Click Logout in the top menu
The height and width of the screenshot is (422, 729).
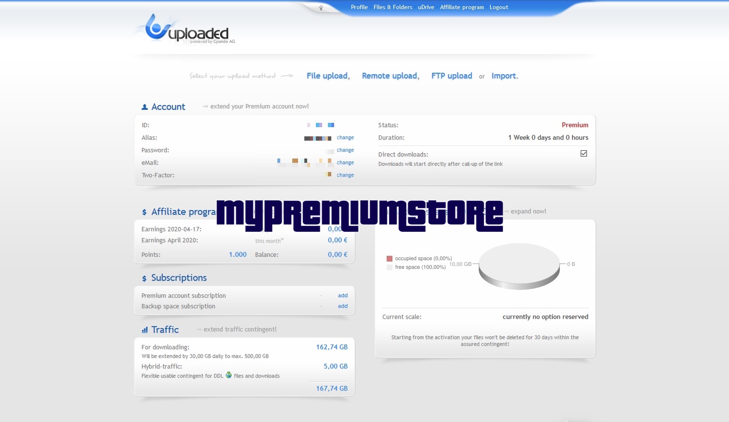(499, 7)
